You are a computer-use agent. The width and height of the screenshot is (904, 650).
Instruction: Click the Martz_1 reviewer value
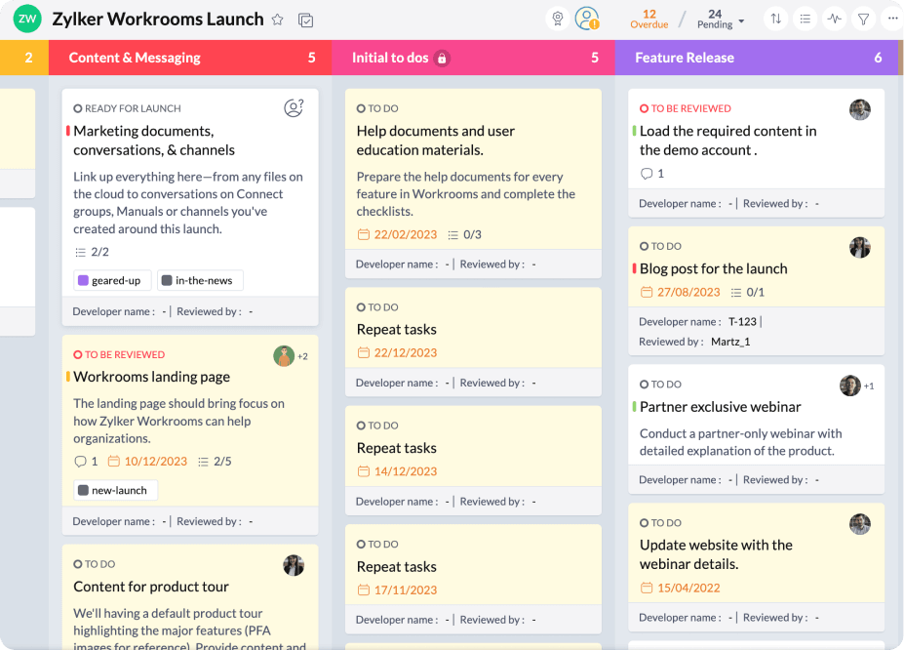[x=730, y=342]
